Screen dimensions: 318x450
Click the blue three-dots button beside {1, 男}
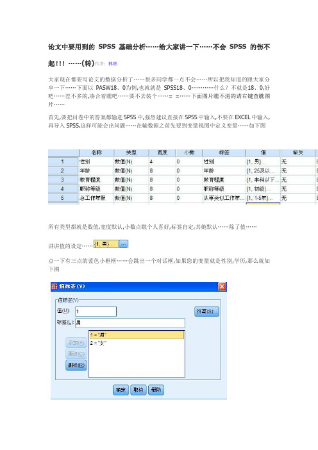coord(123,244)
